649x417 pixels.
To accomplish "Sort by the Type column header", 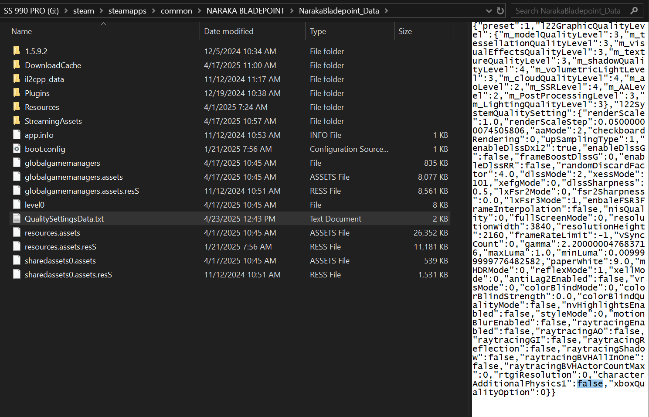I will 318,31.
